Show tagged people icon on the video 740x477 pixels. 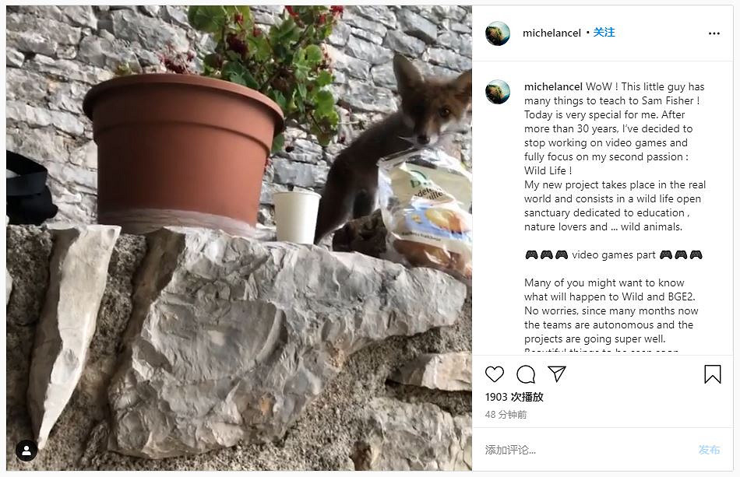(x=26, y=451)
